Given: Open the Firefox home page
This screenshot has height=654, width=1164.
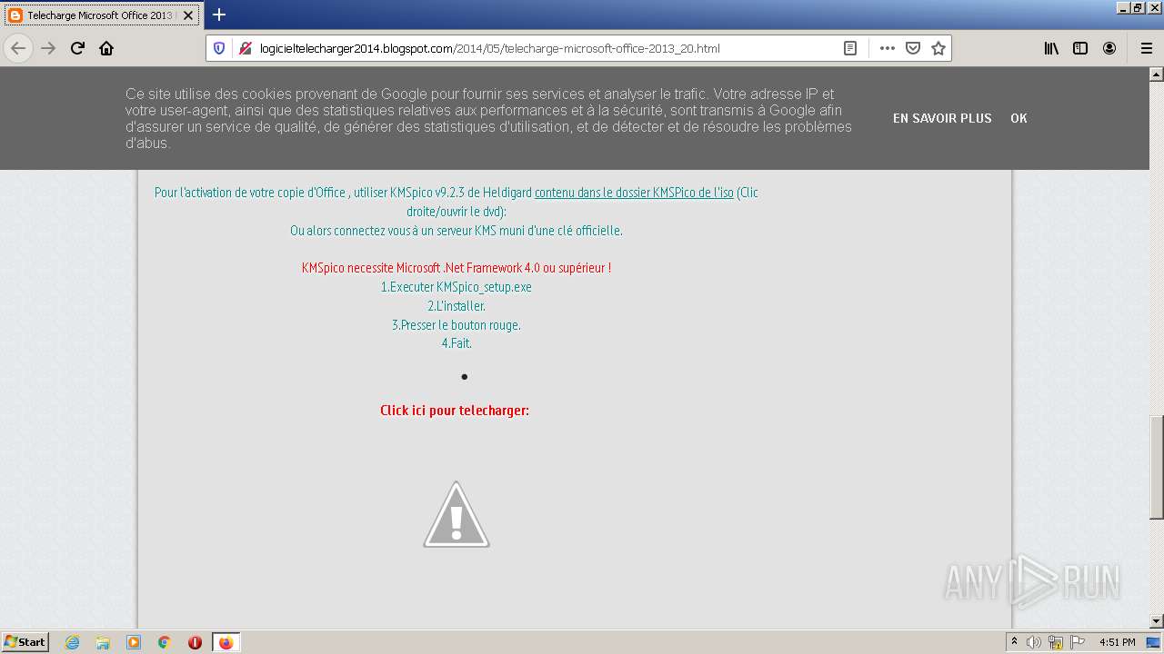Looking at the screenshot, I should coord(106,48).
